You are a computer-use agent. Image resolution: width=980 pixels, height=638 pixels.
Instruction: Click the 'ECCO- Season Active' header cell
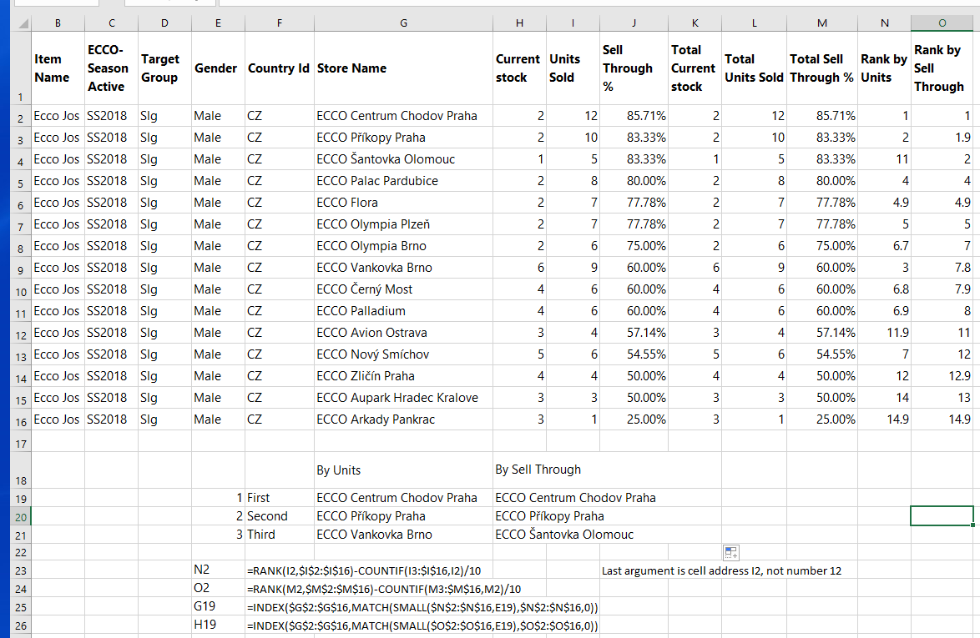111,68
